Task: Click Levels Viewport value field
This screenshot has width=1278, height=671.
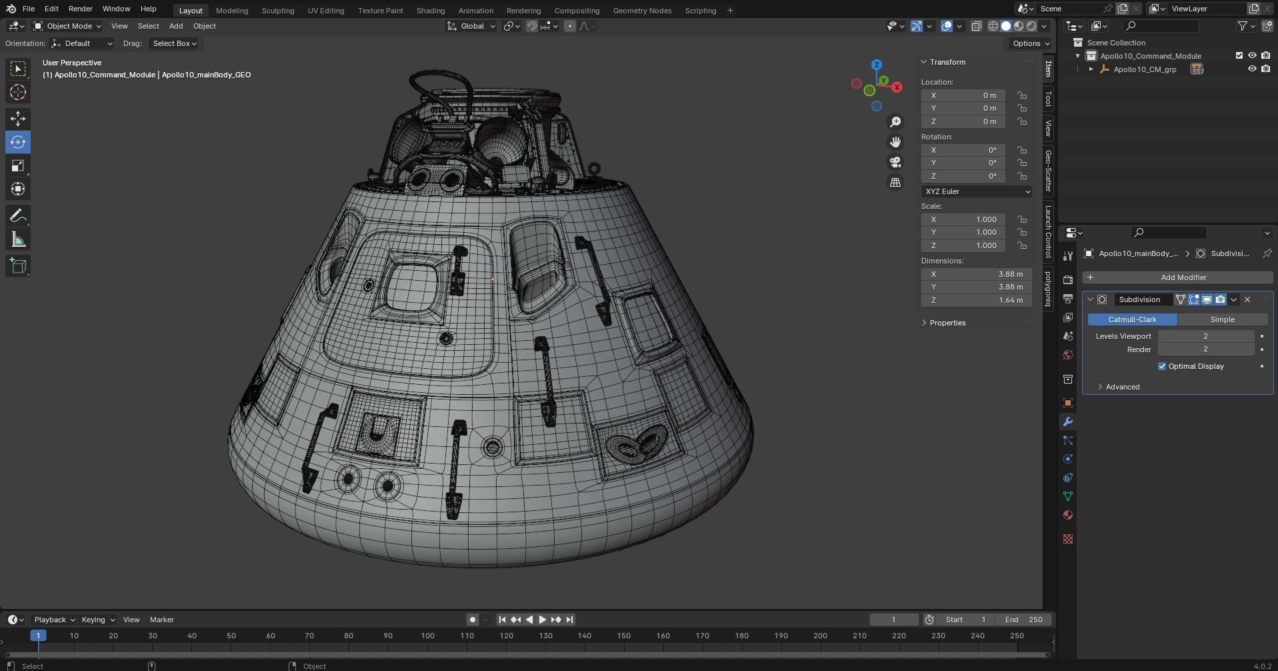Action: click(x=1205, y=336)
